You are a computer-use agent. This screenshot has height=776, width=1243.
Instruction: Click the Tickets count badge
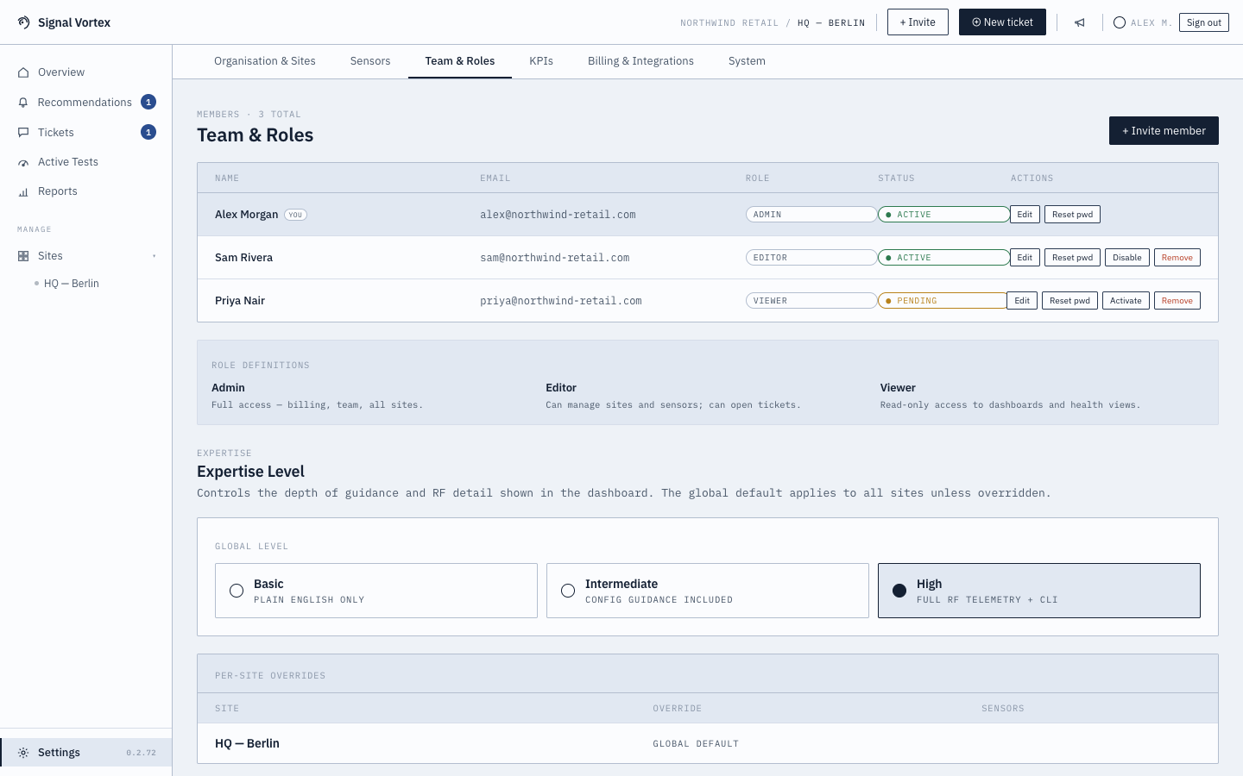148,133
